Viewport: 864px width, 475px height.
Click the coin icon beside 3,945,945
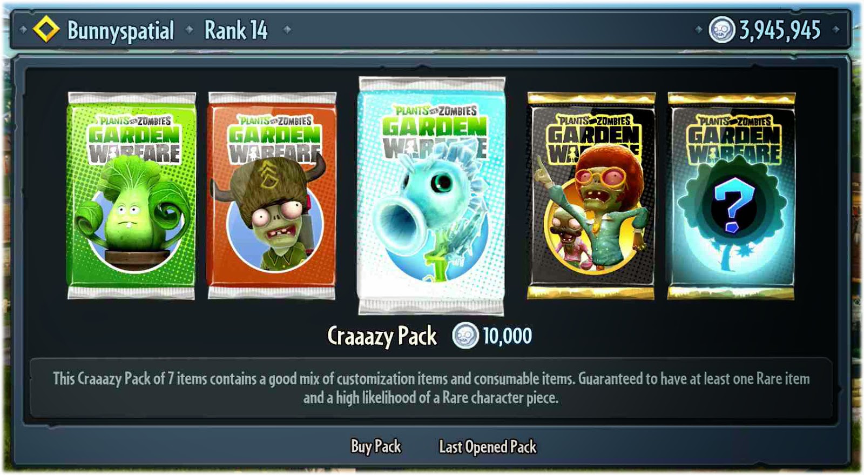pos(722,30)
